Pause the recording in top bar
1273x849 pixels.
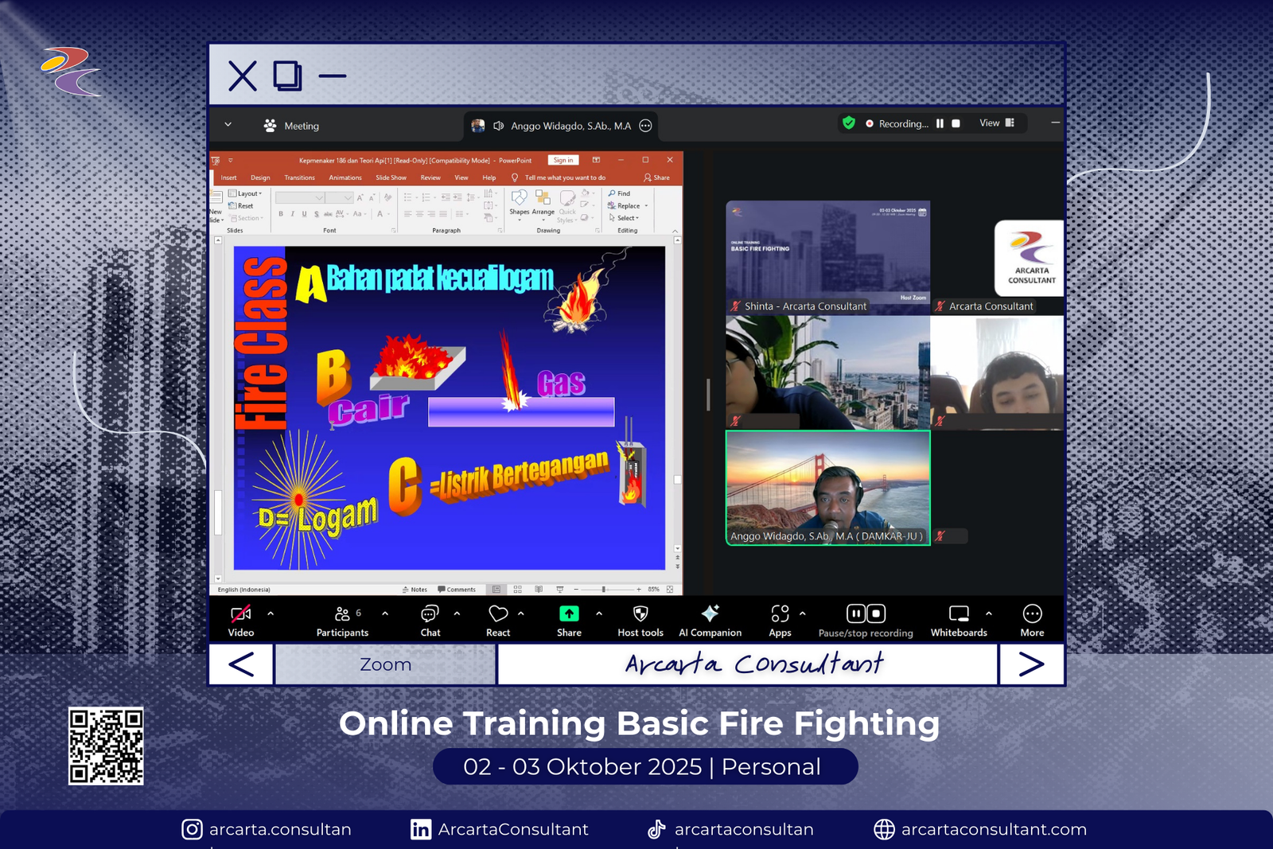point(940,123)
